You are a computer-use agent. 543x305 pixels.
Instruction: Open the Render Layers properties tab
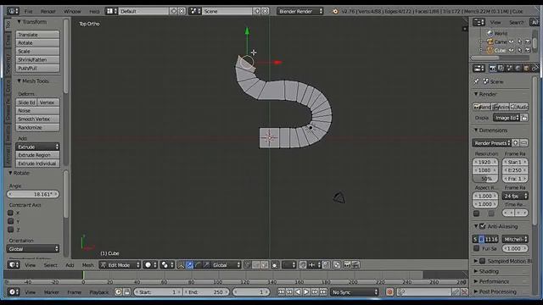point(501,69)
